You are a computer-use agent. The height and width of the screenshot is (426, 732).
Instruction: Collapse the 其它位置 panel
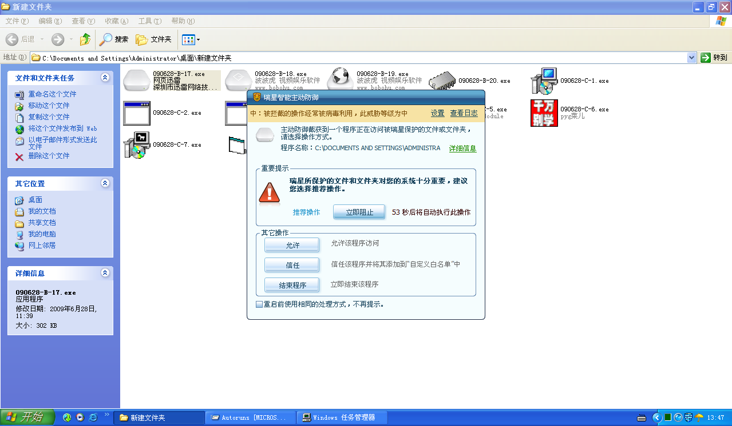tap(105, 183)
